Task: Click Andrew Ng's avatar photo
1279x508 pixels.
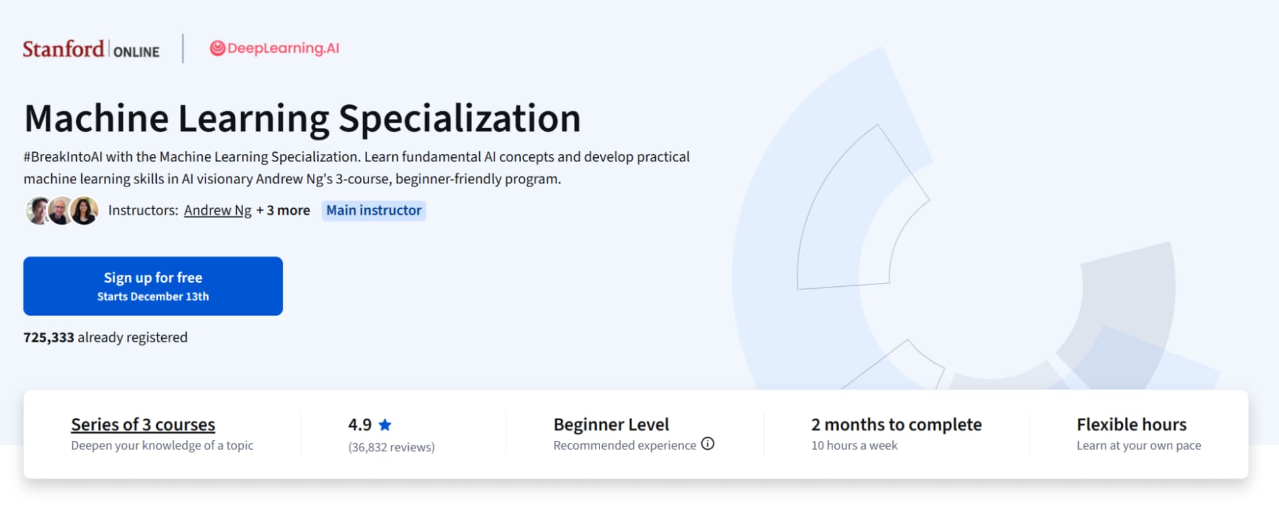Action: pyautogui.click(x=36, y=210)
